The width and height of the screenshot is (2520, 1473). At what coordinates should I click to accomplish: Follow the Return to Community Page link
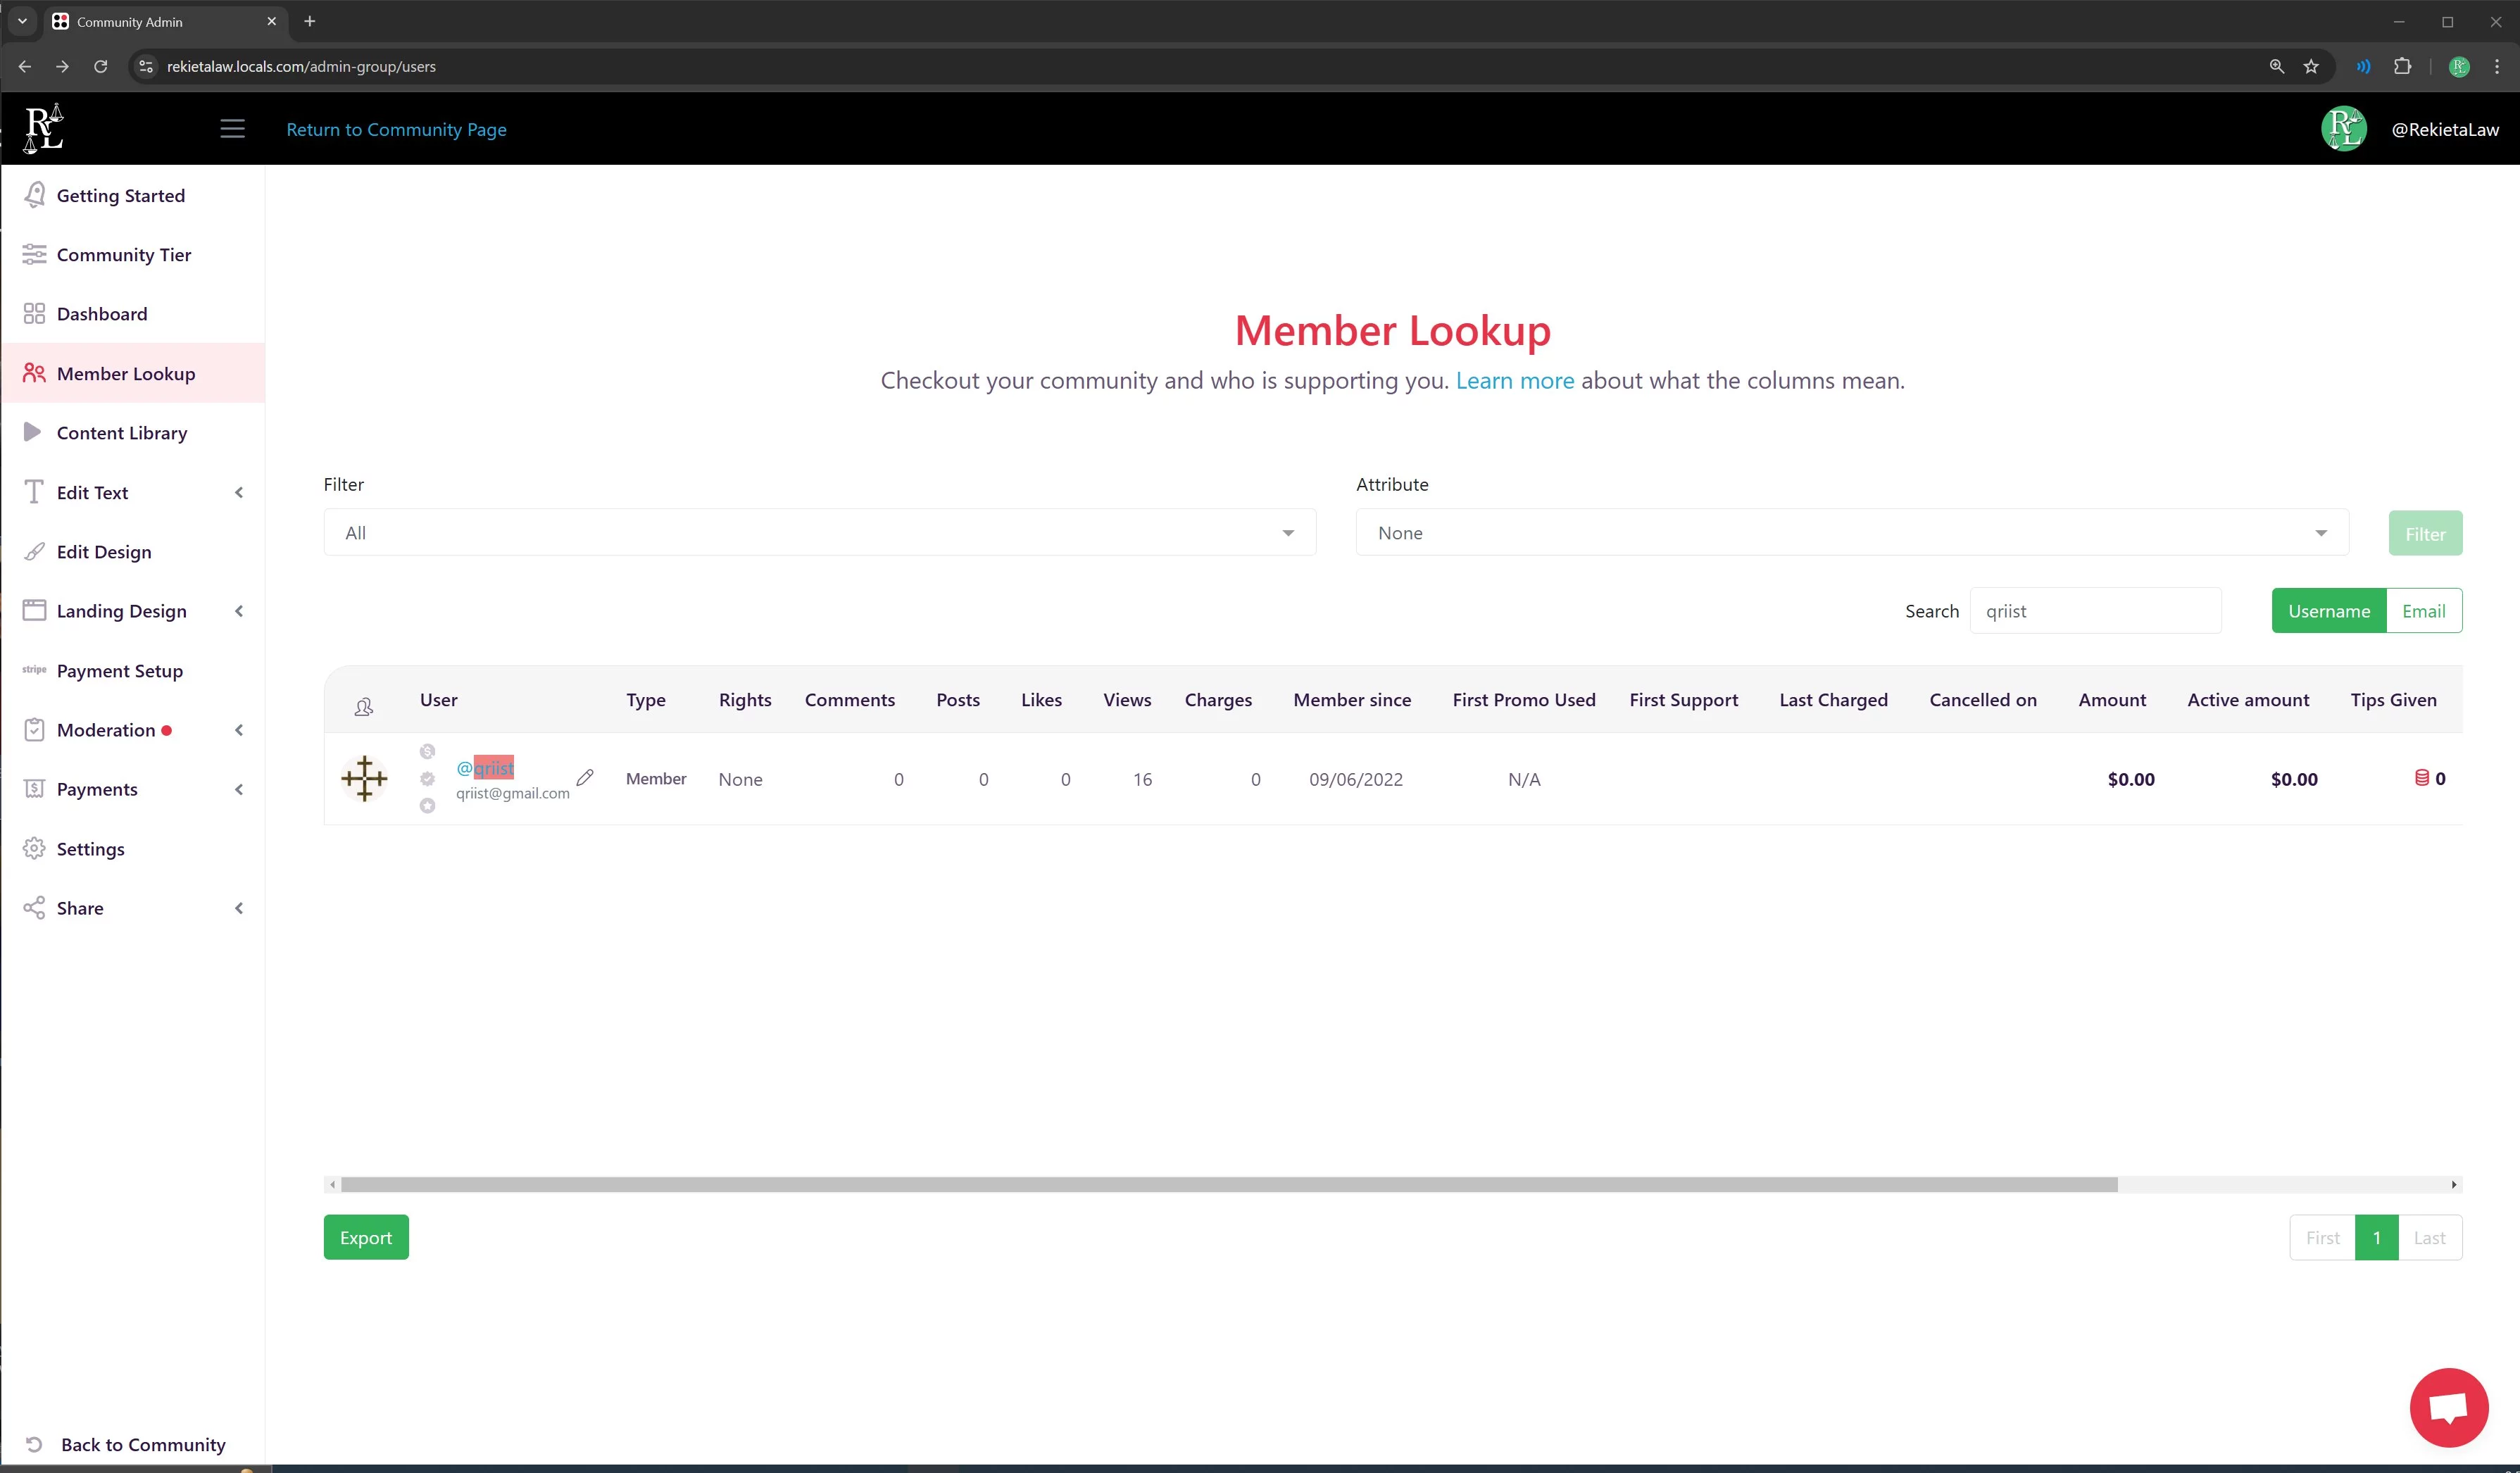(396, 129)
